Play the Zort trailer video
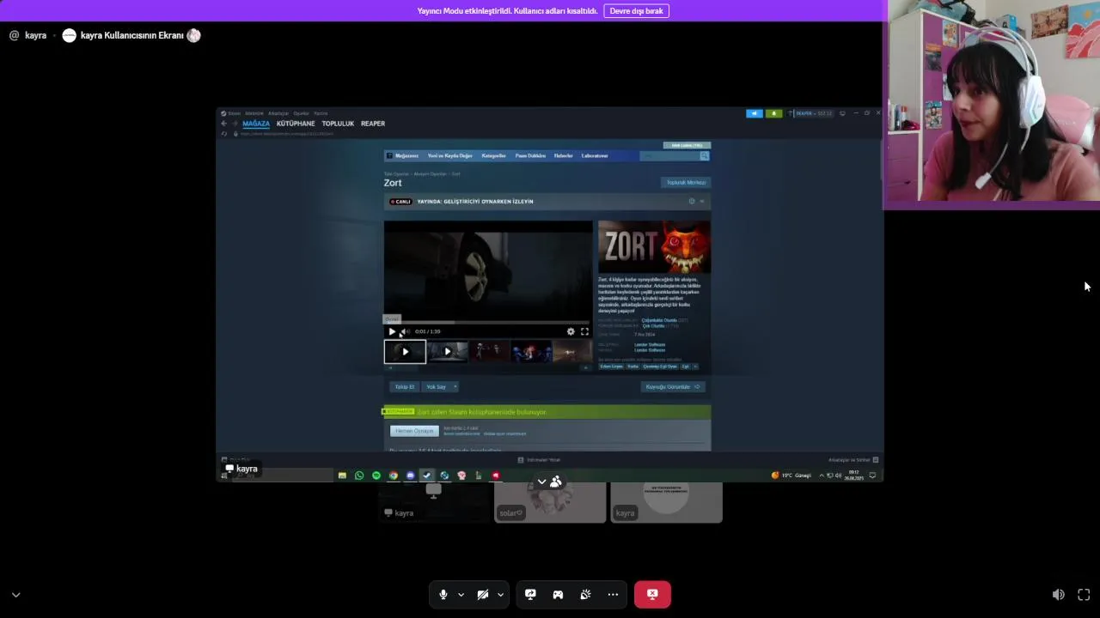Screen dimensions: 1100x618 pyautogui.click(x=392, y=331)
